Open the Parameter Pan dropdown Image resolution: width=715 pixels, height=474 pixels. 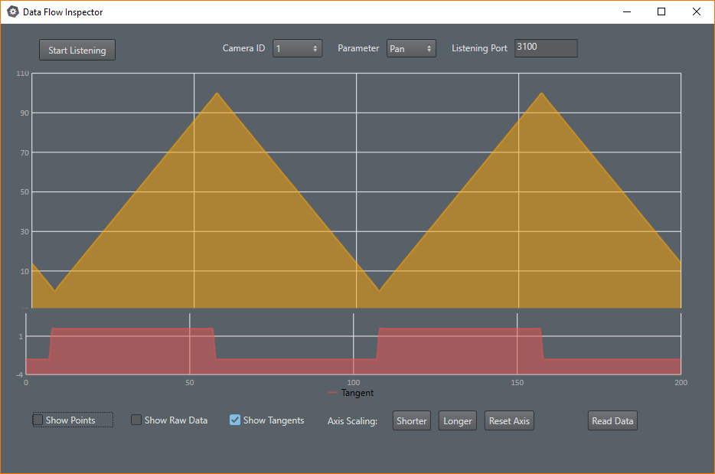click(411, 48)
